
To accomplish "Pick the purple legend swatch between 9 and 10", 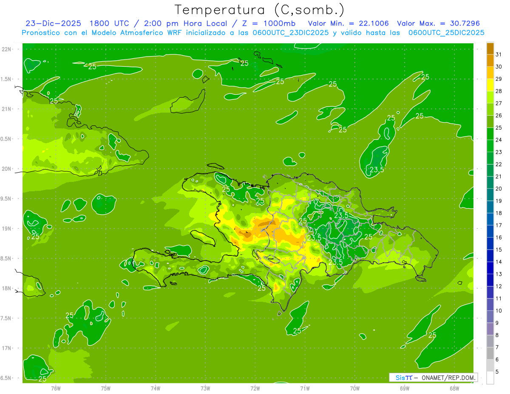I will click(x=490, y=317).
